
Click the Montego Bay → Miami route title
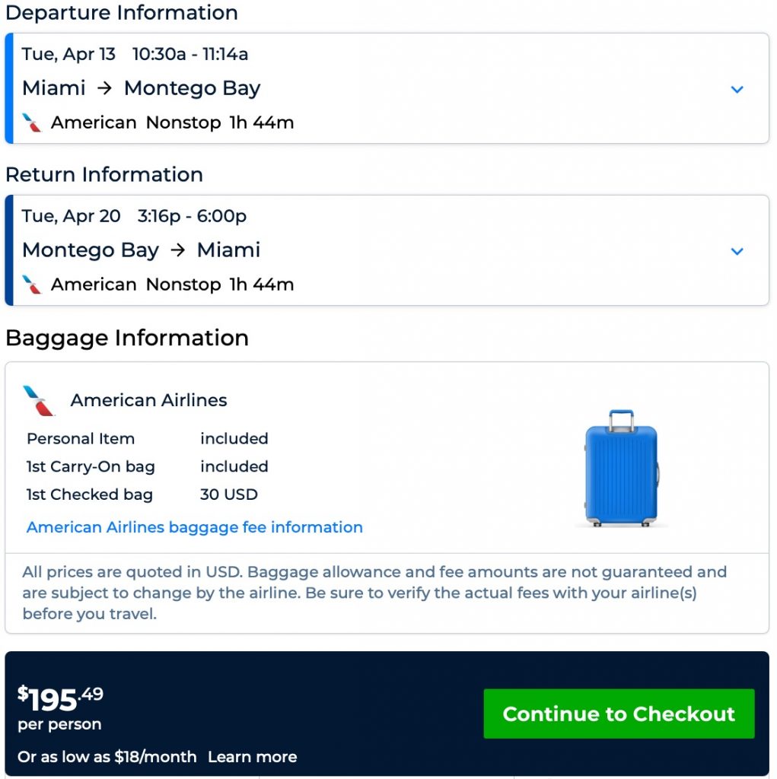pos(141,250)
